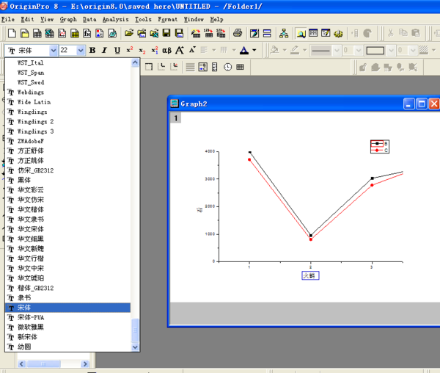Screen dimensions: 440x373
Task: Click the Save Template icon
Action: (179, 33)
